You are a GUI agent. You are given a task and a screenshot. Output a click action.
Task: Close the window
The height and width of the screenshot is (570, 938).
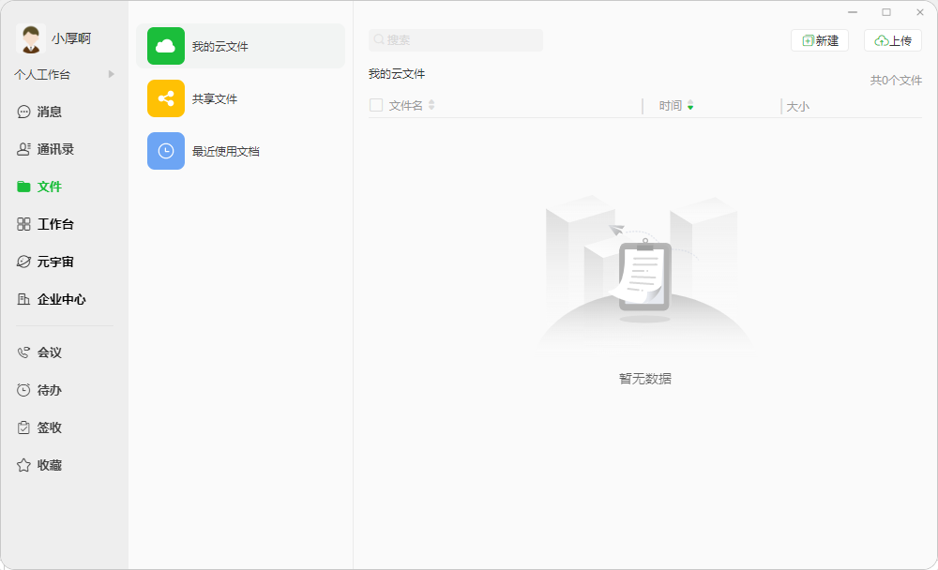pos(920,12)
